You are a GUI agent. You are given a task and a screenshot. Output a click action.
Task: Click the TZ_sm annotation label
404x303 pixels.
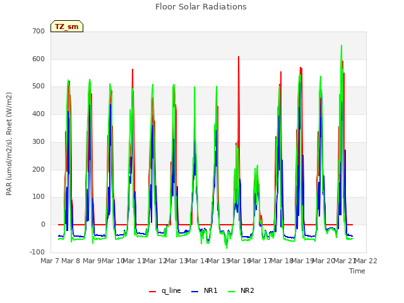[x=67, y=27]
